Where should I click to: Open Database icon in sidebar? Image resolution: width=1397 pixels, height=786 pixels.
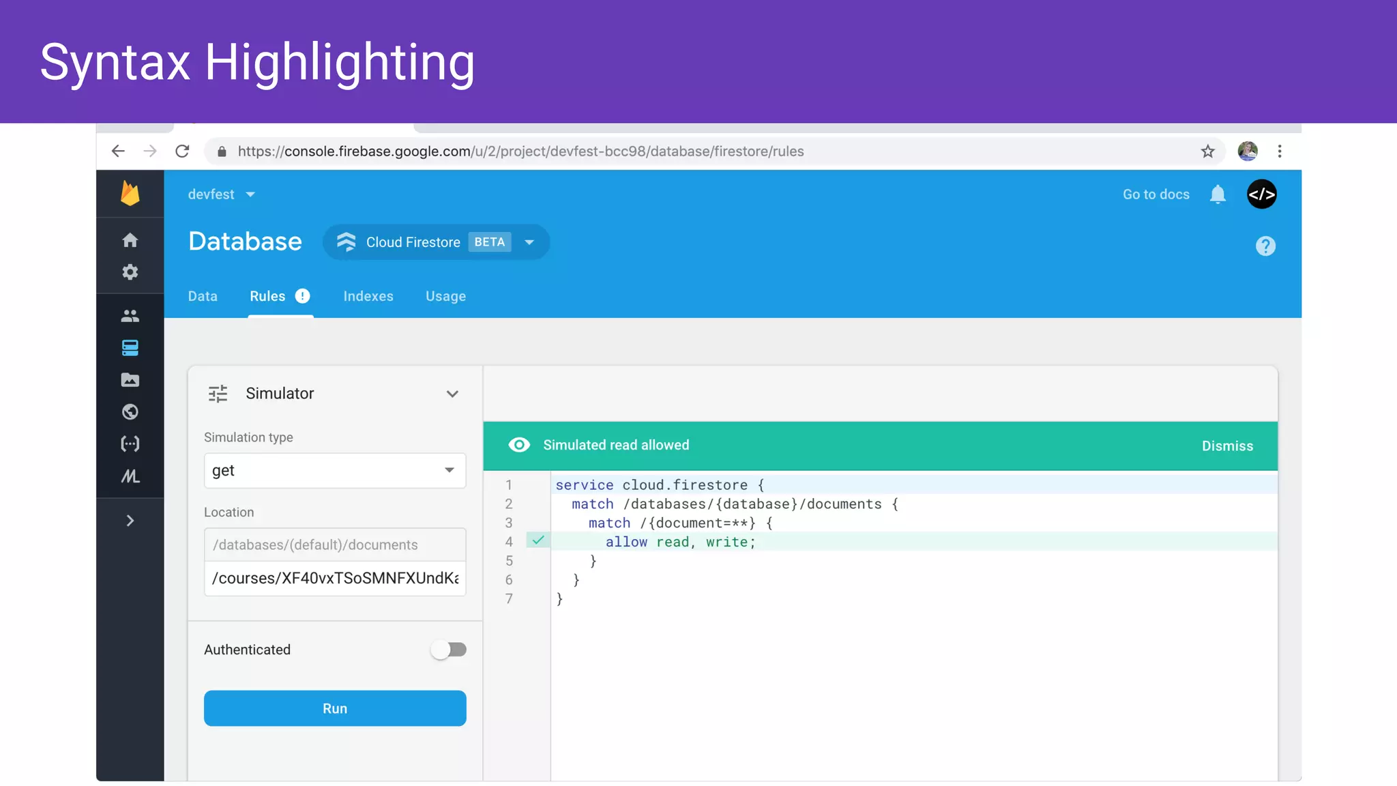(x=130, y=348)
